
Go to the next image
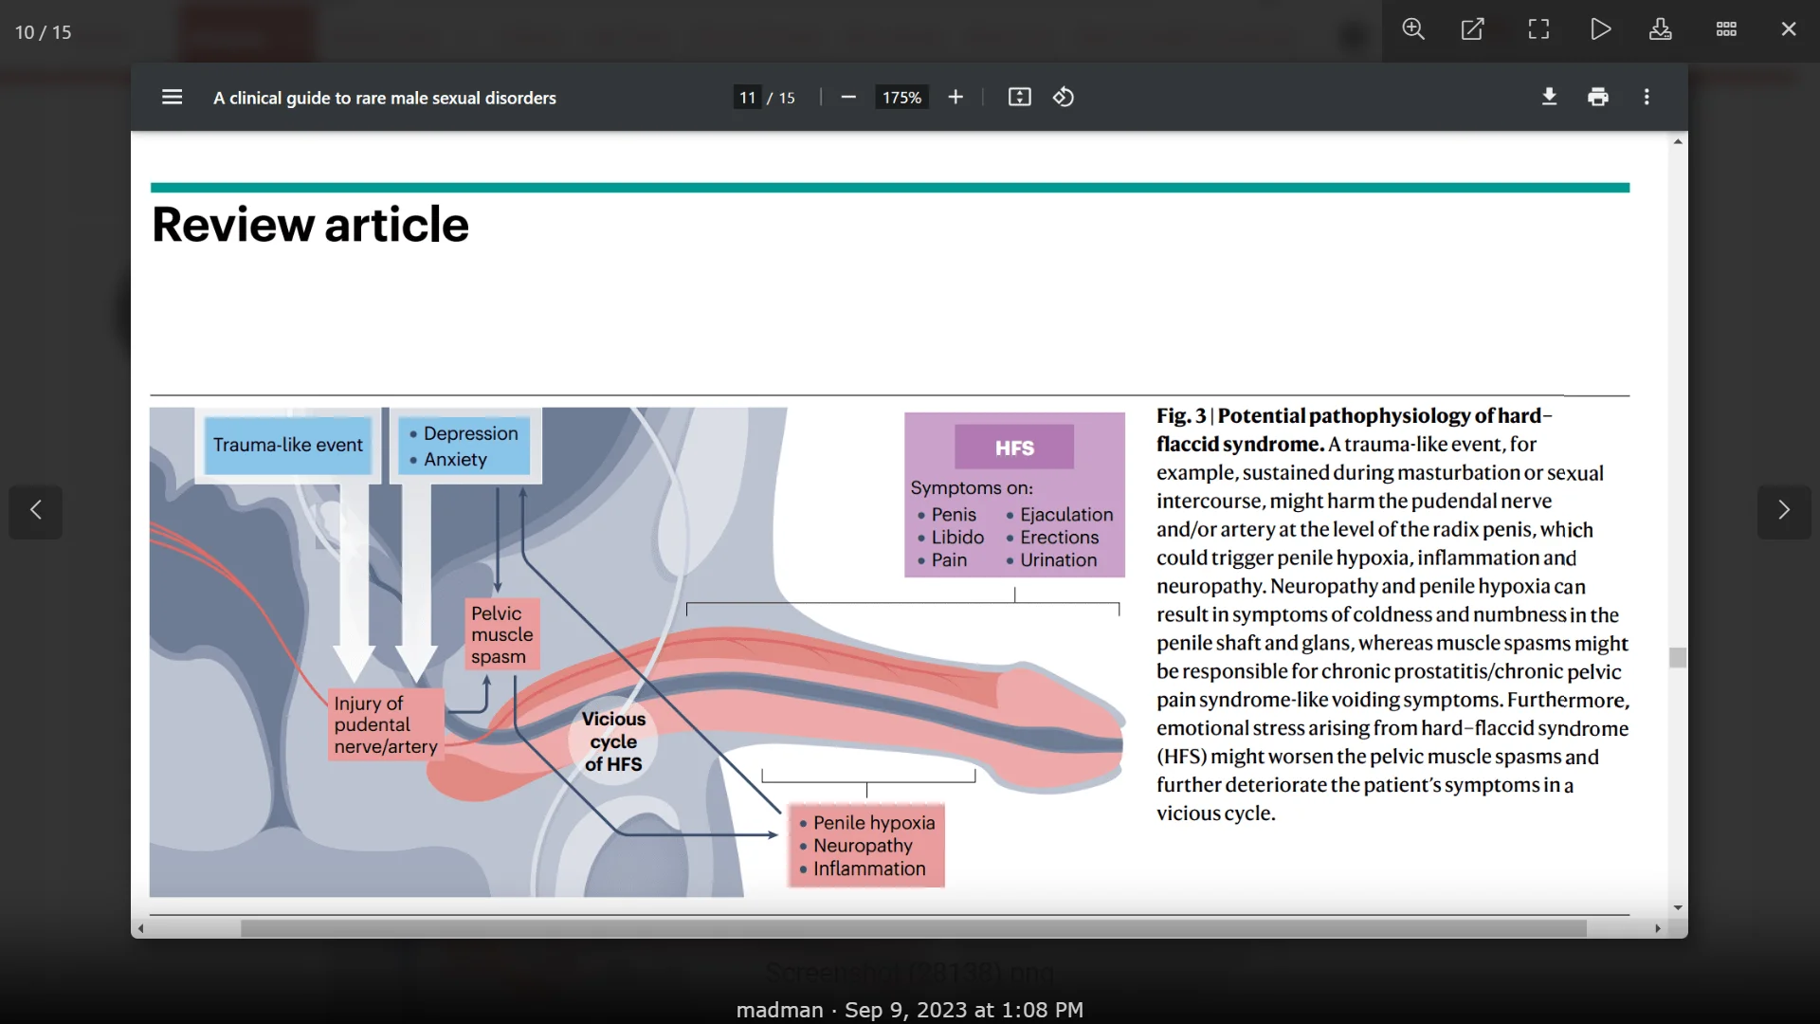tap(1784, 511)
